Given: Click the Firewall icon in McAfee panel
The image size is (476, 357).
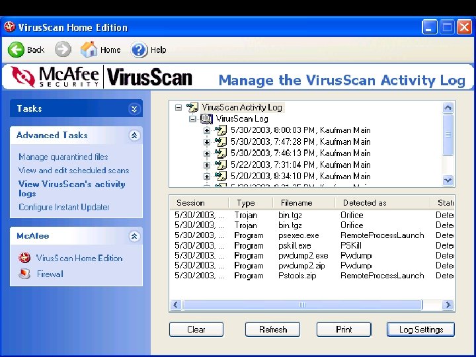Looking at the screenshot, I should [24, 274].
